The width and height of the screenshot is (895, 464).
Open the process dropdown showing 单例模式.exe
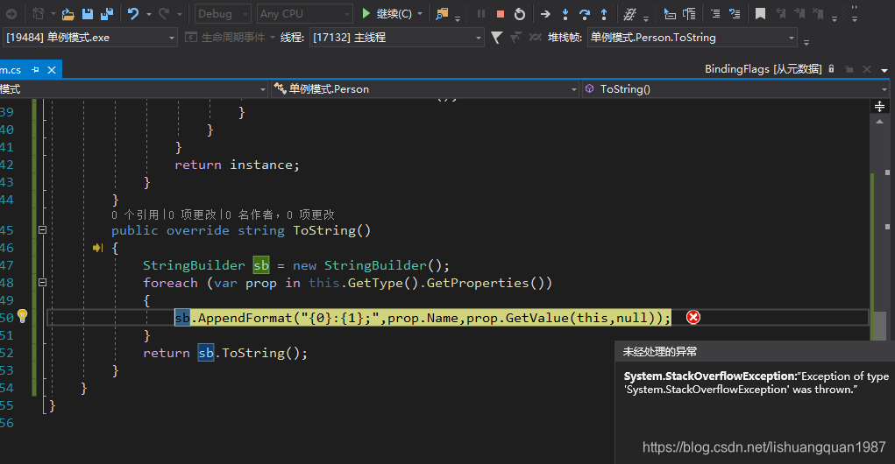[x=91, y=38]
